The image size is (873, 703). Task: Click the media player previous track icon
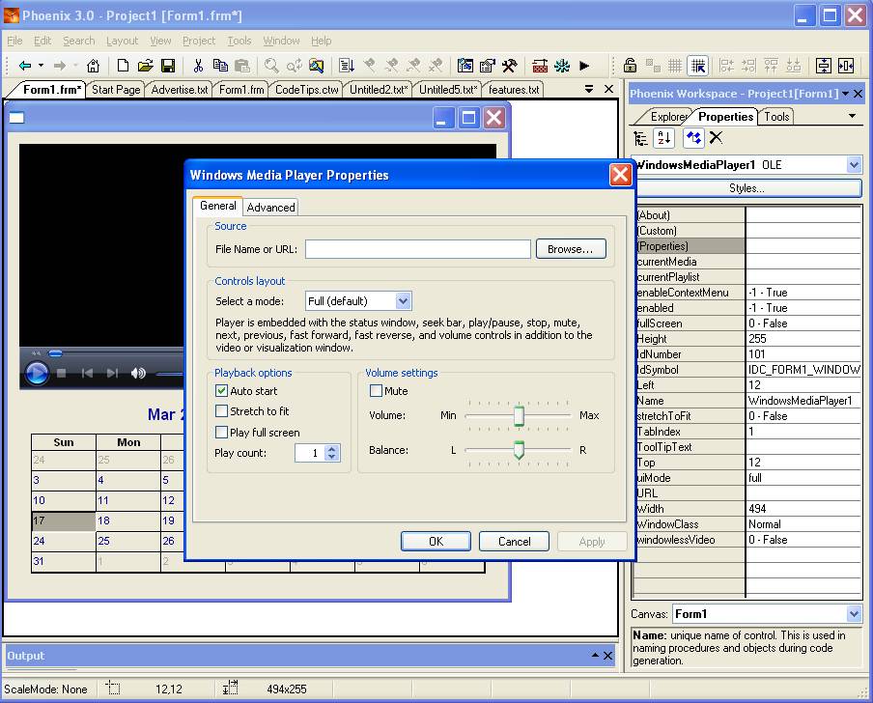pos(87,373)
